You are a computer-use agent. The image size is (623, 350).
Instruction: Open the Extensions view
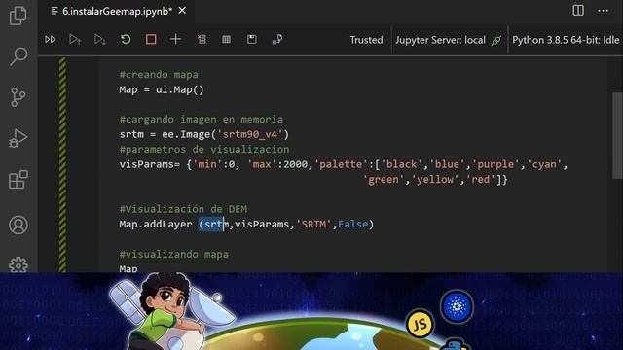18,179
